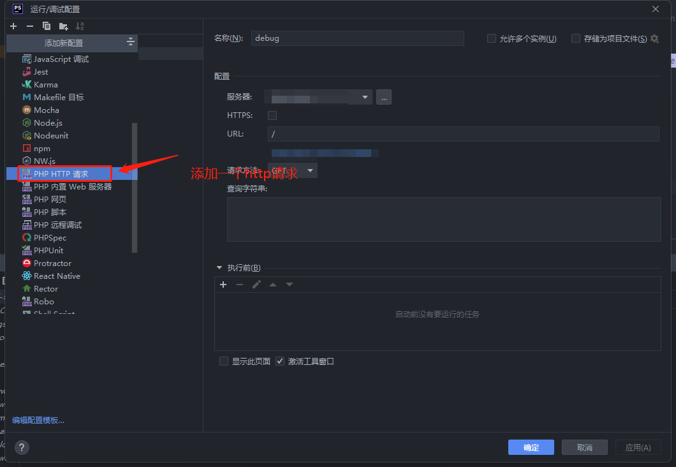Viewport: 676px width, 467px height.
Task: Add a before-launch task with plus
Action: [223, 285]
